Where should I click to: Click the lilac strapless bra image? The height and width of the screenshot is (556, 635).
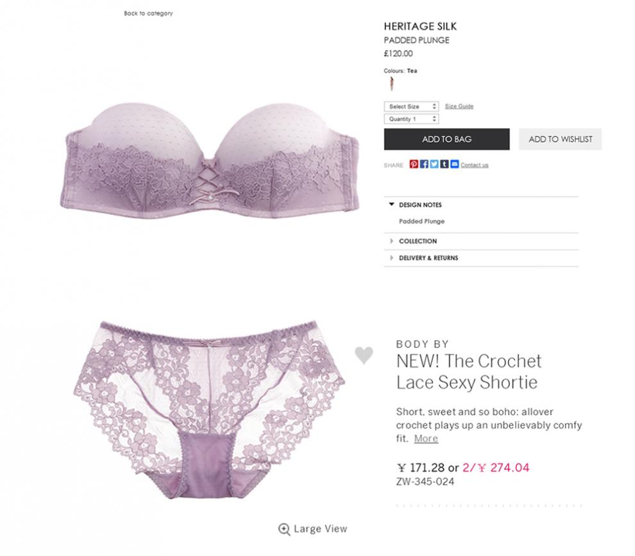[210, 159]
